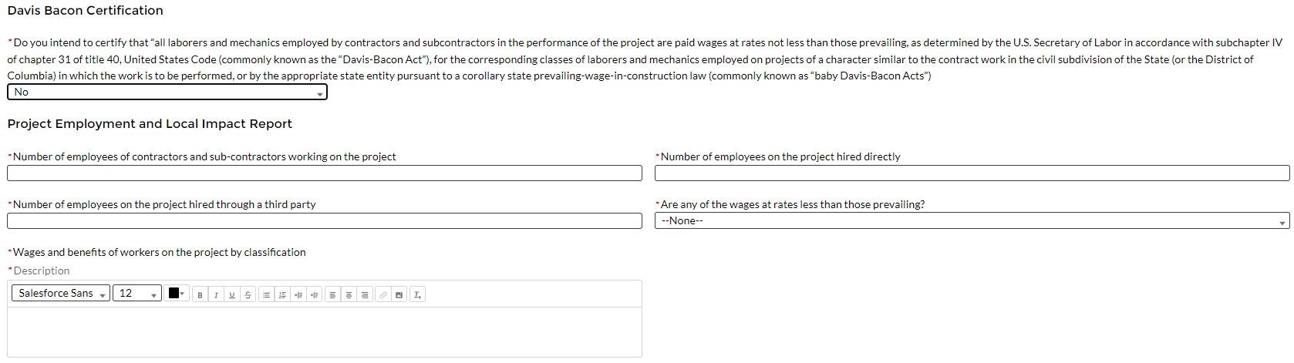Toggle italic formatting in description editor
This screenshot has height=363, width=1294.
coord(216,295)
